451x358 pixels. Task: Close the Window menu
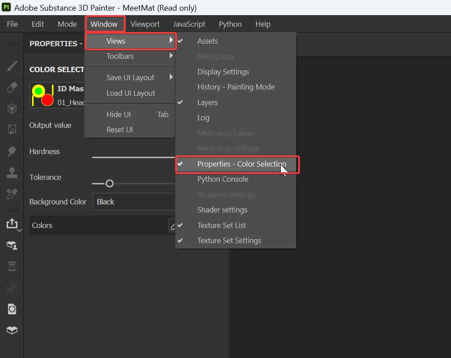(x=104, y=24)
